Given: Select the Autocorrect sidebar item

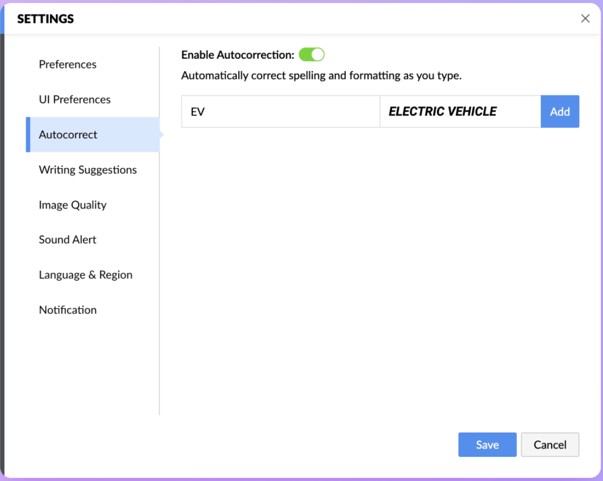Looking at the screenshot, I should (x=92, y=134).
